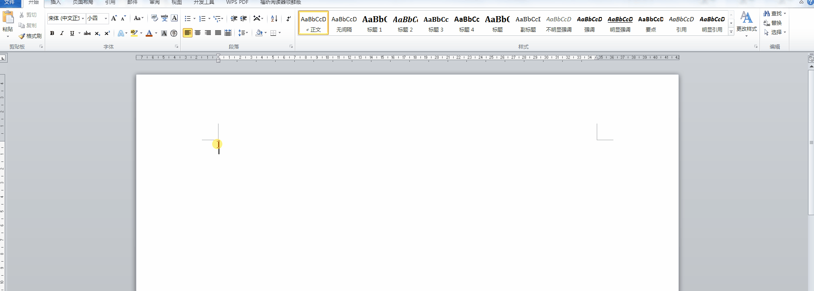Toggle italic formatting
The height and width of the screenshot is (291, 814).
[62, 33]
